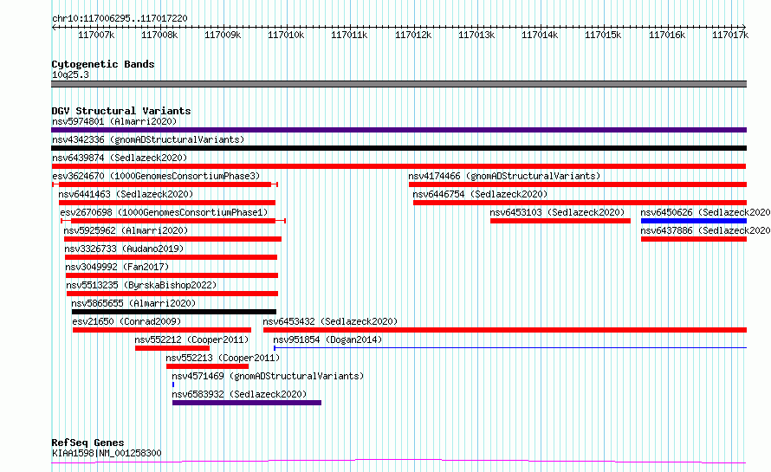Click the RefSeq Genes track heading
This screenshot has height=472, width=771.
(x=87, y=443)
